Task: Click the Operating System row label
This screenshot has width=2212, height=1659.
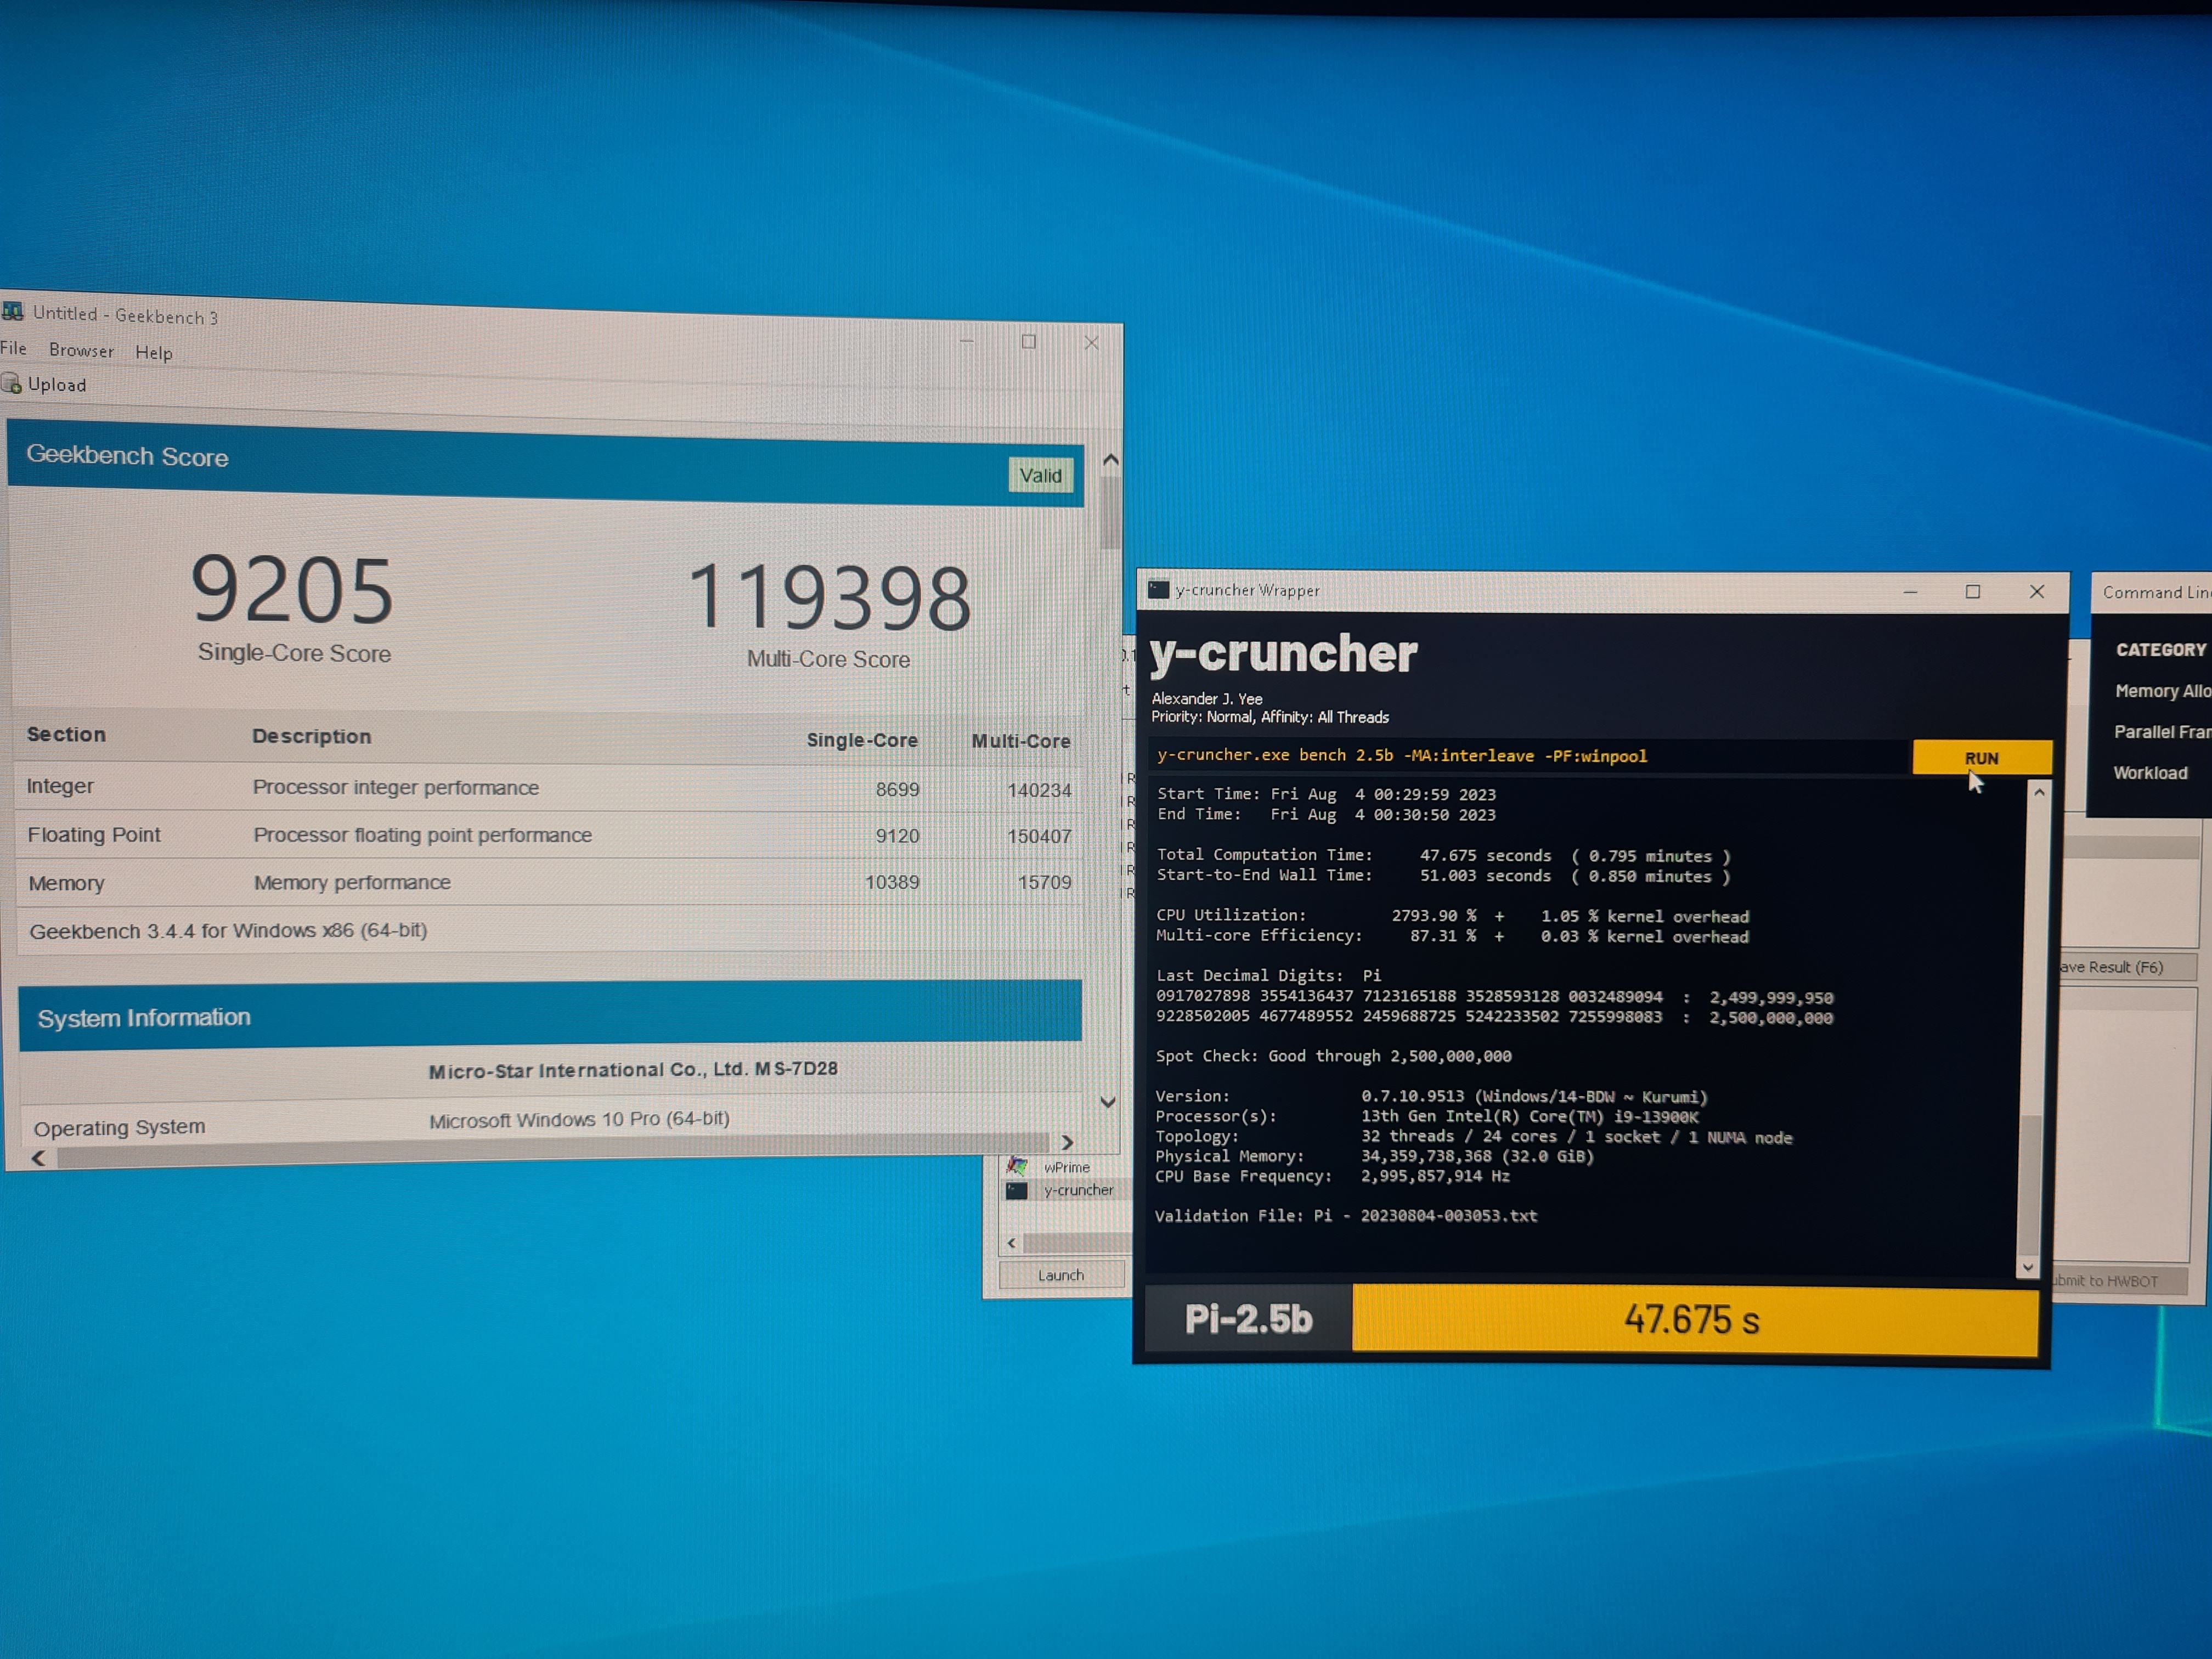Action: tap(119, 1127)
